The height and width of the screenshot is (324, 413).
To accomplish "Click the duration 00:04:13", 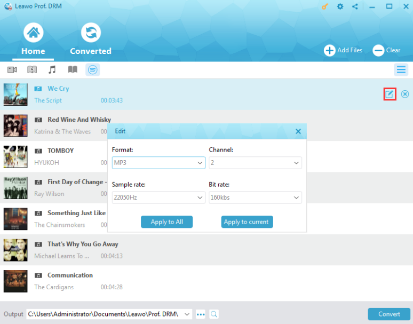I will pyautogui.click(x=112, y=256).
